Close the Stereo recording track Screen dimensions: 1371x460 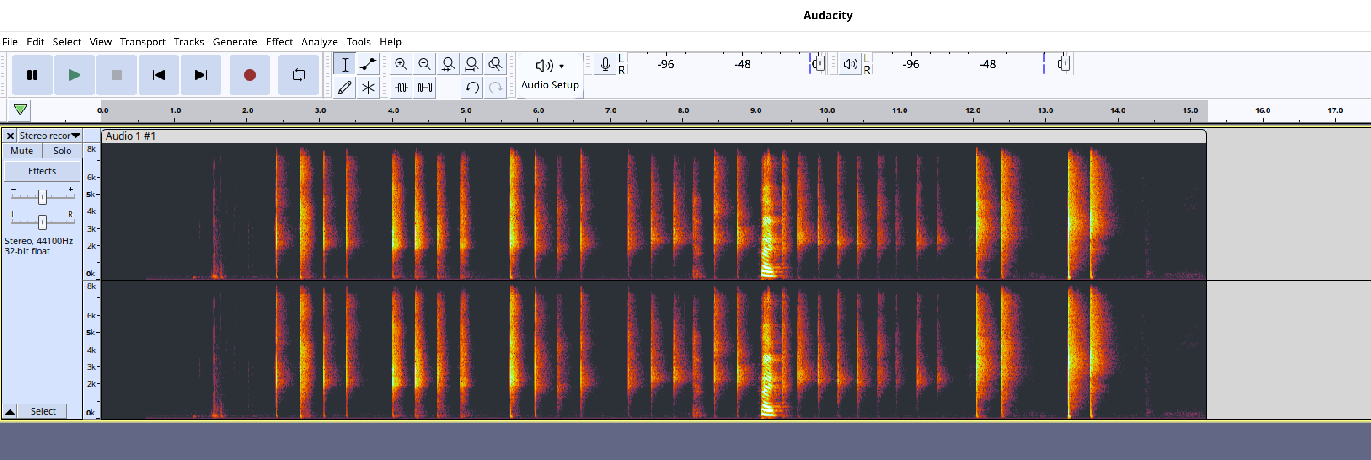coord(10,136)
